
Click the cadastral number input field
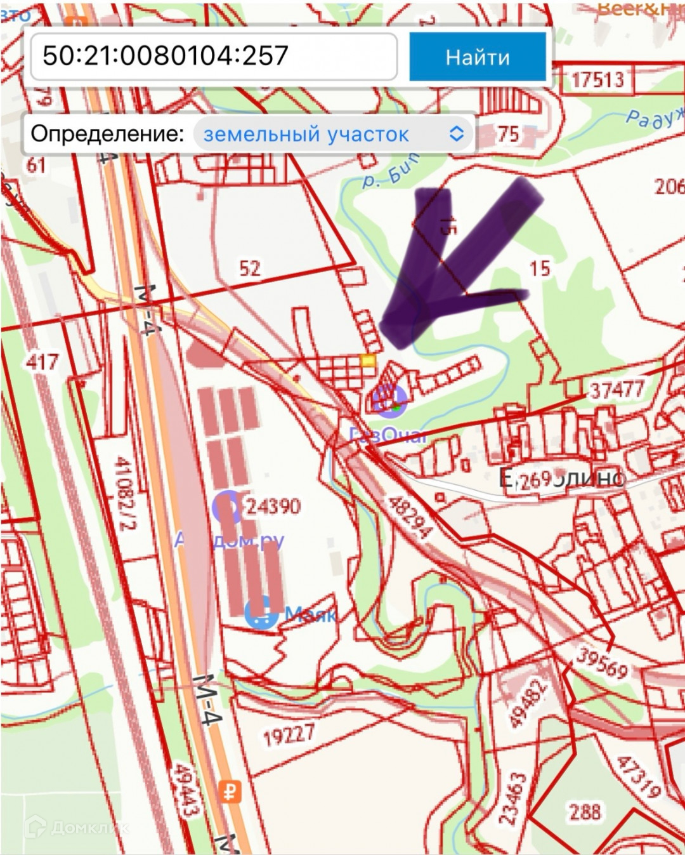pyautogui.click(x=214, y=56)
